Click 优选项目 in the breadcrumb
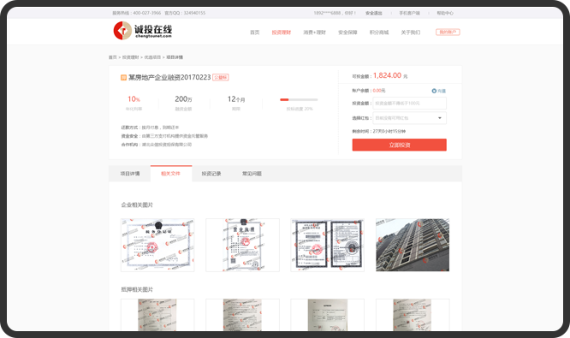Viewport: 570px width, 338px height. click(x=152, y=57)
